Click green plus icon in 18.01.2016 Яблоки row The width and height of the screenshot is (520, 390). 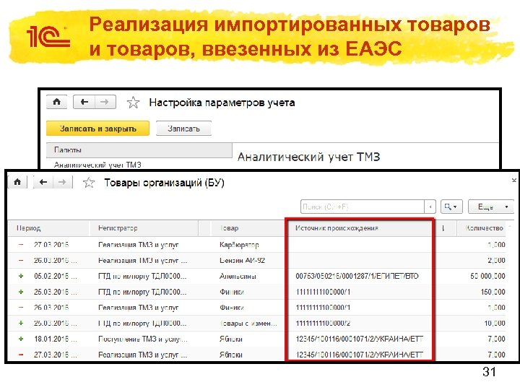tap(21, 339)
